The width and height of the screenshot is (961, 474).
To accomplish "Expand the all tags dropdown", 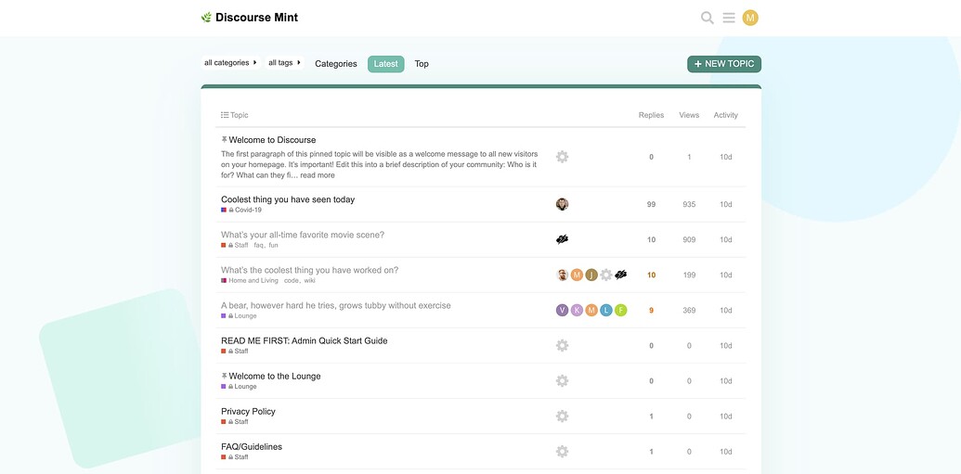I will 284,63.
